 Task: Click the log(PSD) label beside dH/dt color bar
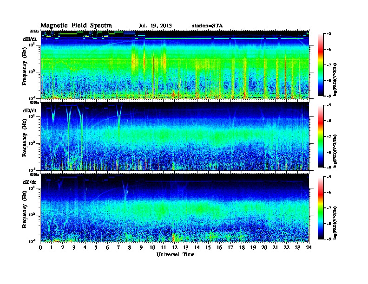[x=335, y=79]
